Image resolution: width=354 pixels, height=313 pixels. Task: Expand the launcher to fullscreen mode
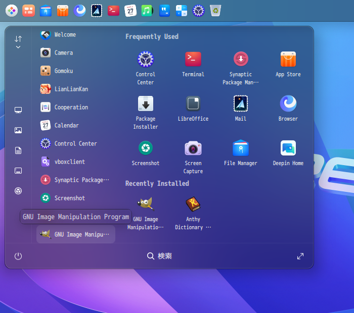click(x=300, y=256)
